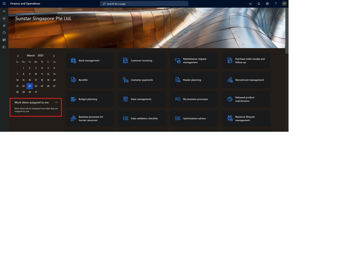Click the SS company selector
Image resolution: width=358 pixels, height=271 pixels.
coord(250,4)
